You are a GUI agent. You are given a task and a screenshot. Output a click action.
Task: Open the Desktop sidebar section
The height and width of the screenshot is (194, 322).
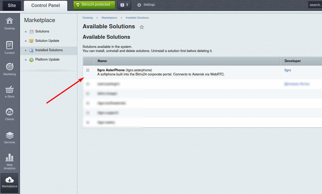(x=10, y=23)
